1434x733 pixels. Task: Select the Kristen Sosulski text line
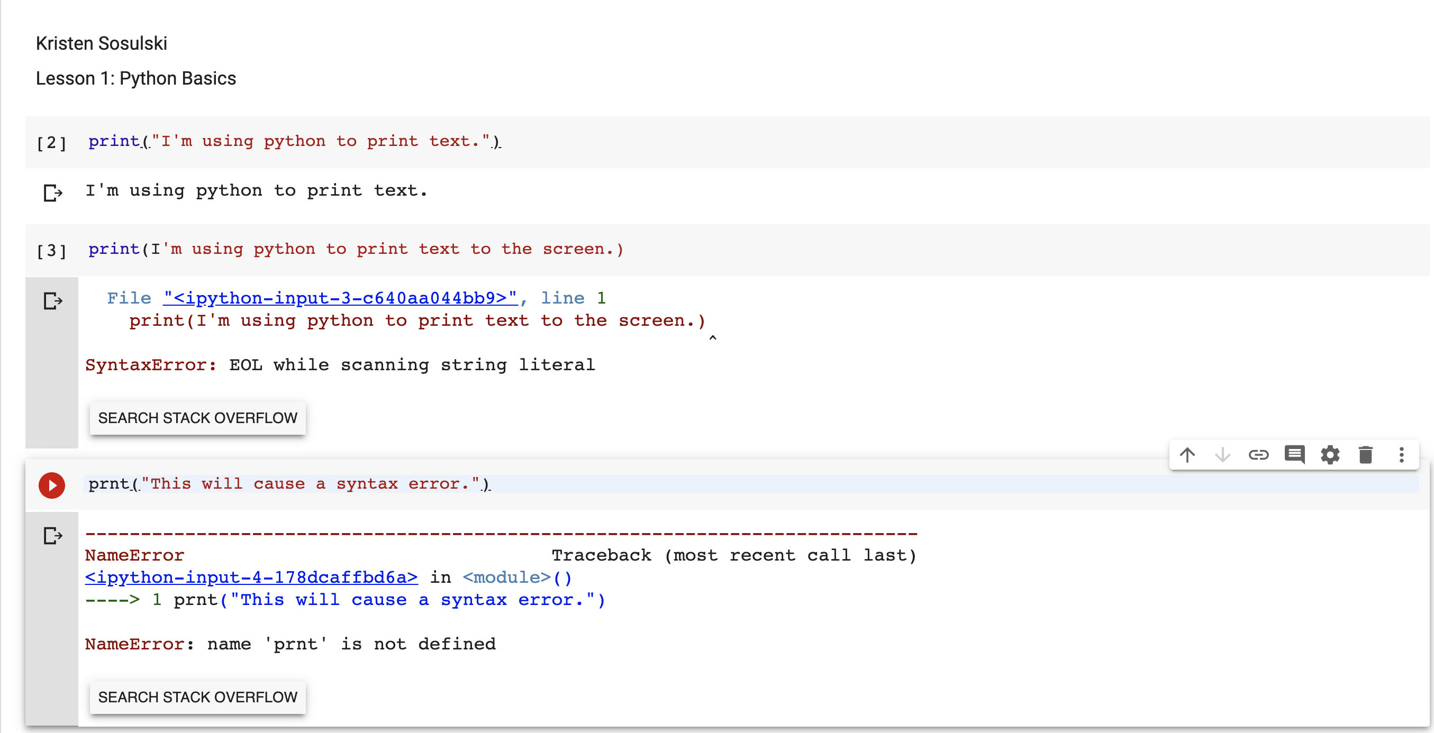pyautogui.click(x=101, y=43)
